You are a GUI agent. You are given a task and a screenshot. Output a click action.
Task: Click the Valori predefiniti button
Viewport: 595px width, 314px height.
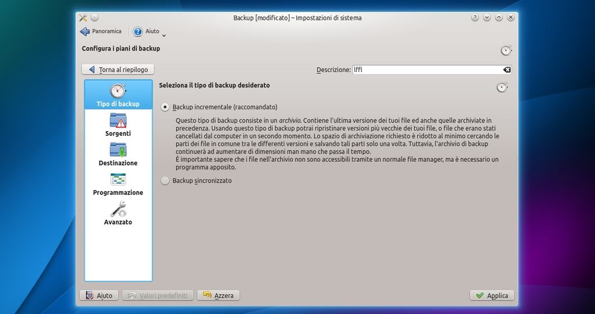(158, 295)
